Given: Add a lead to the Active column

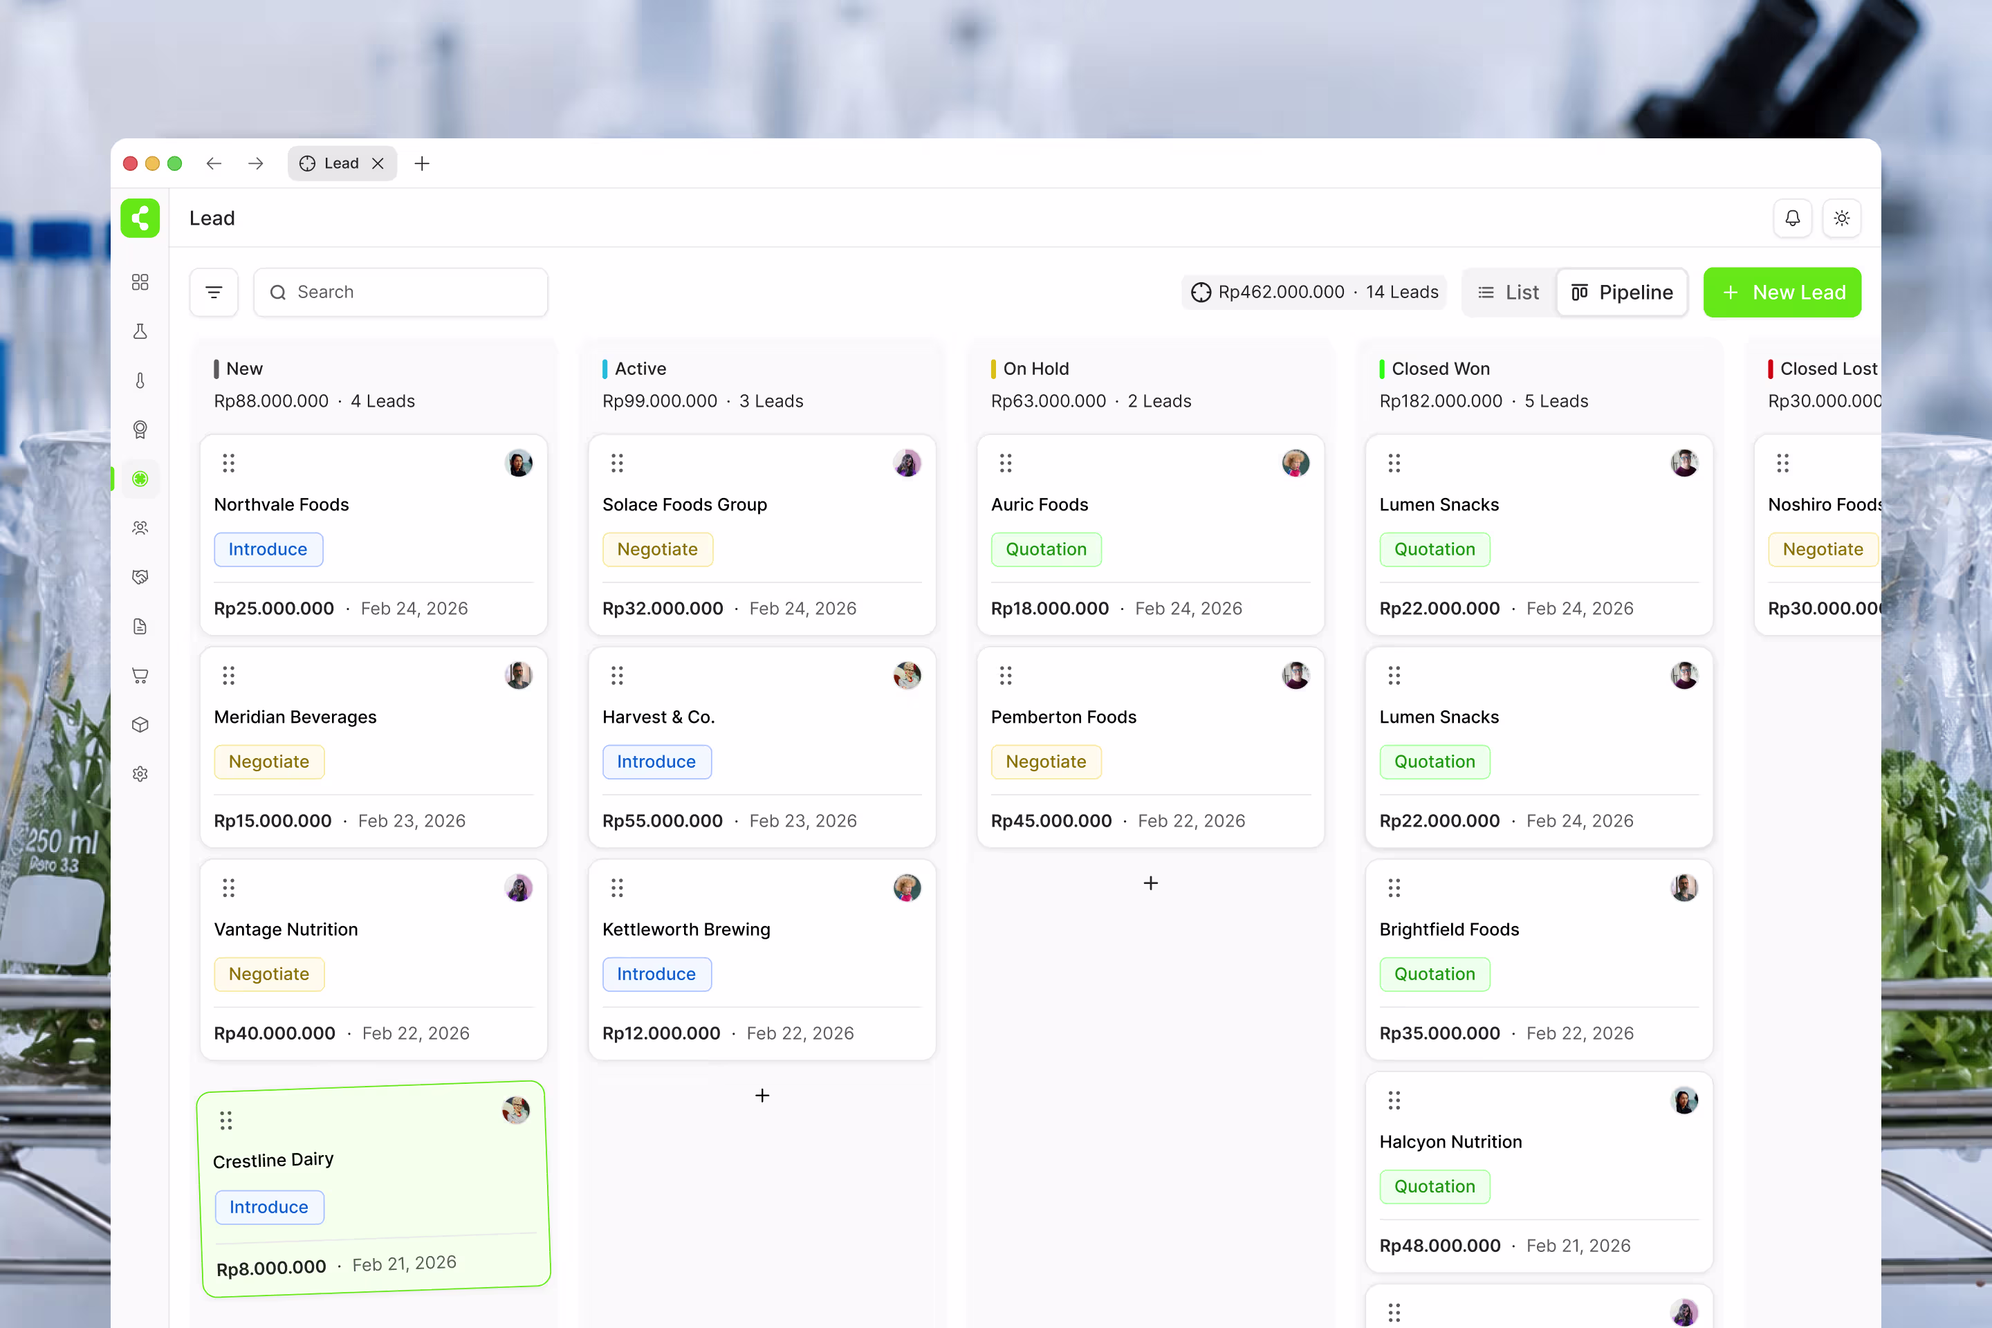Looking at the screenshot, I should click(x=762, y=1096).
